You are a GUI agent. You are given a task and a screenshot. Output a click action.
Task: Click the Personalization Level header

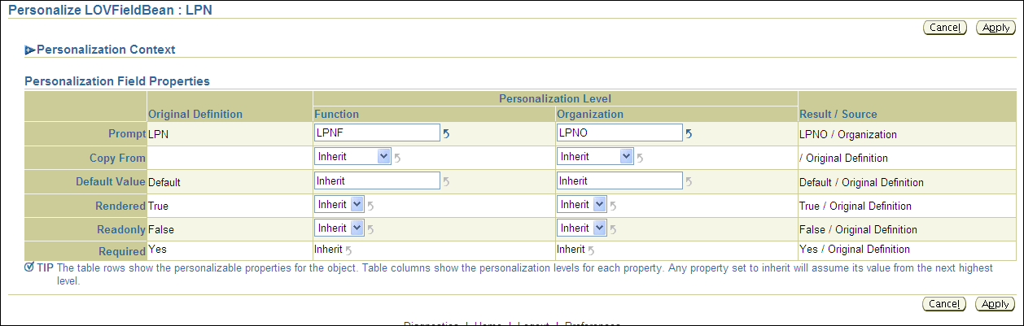click(x=554, y=99)
